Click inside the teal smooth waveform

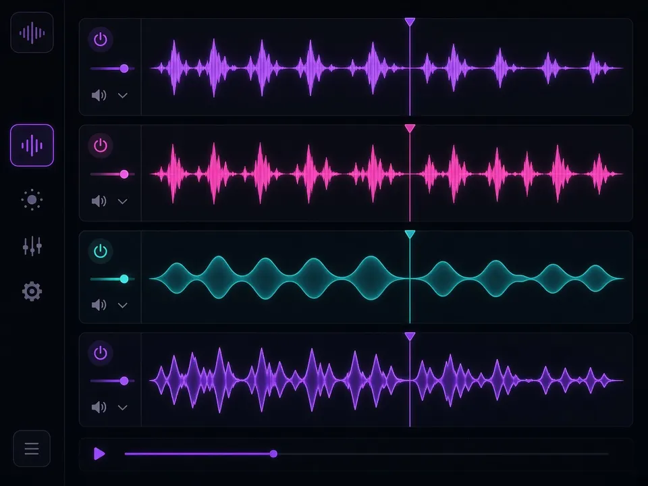386,277
